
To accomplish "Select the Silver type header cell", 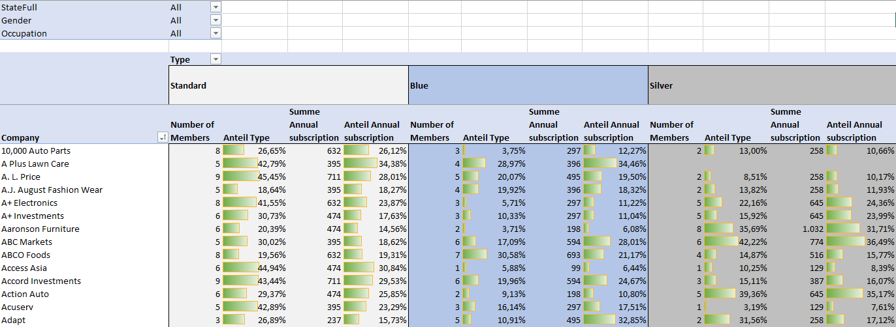I will [x=772, y=85].
